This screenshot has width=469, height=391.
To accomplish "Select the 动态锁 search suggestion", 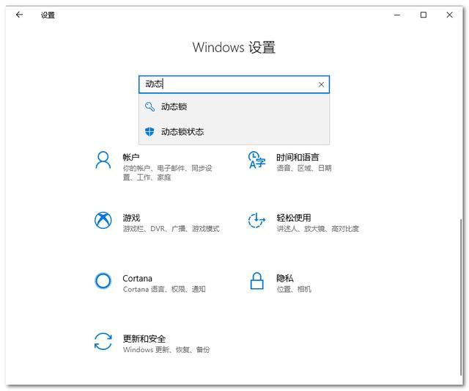I will [234, 106].
